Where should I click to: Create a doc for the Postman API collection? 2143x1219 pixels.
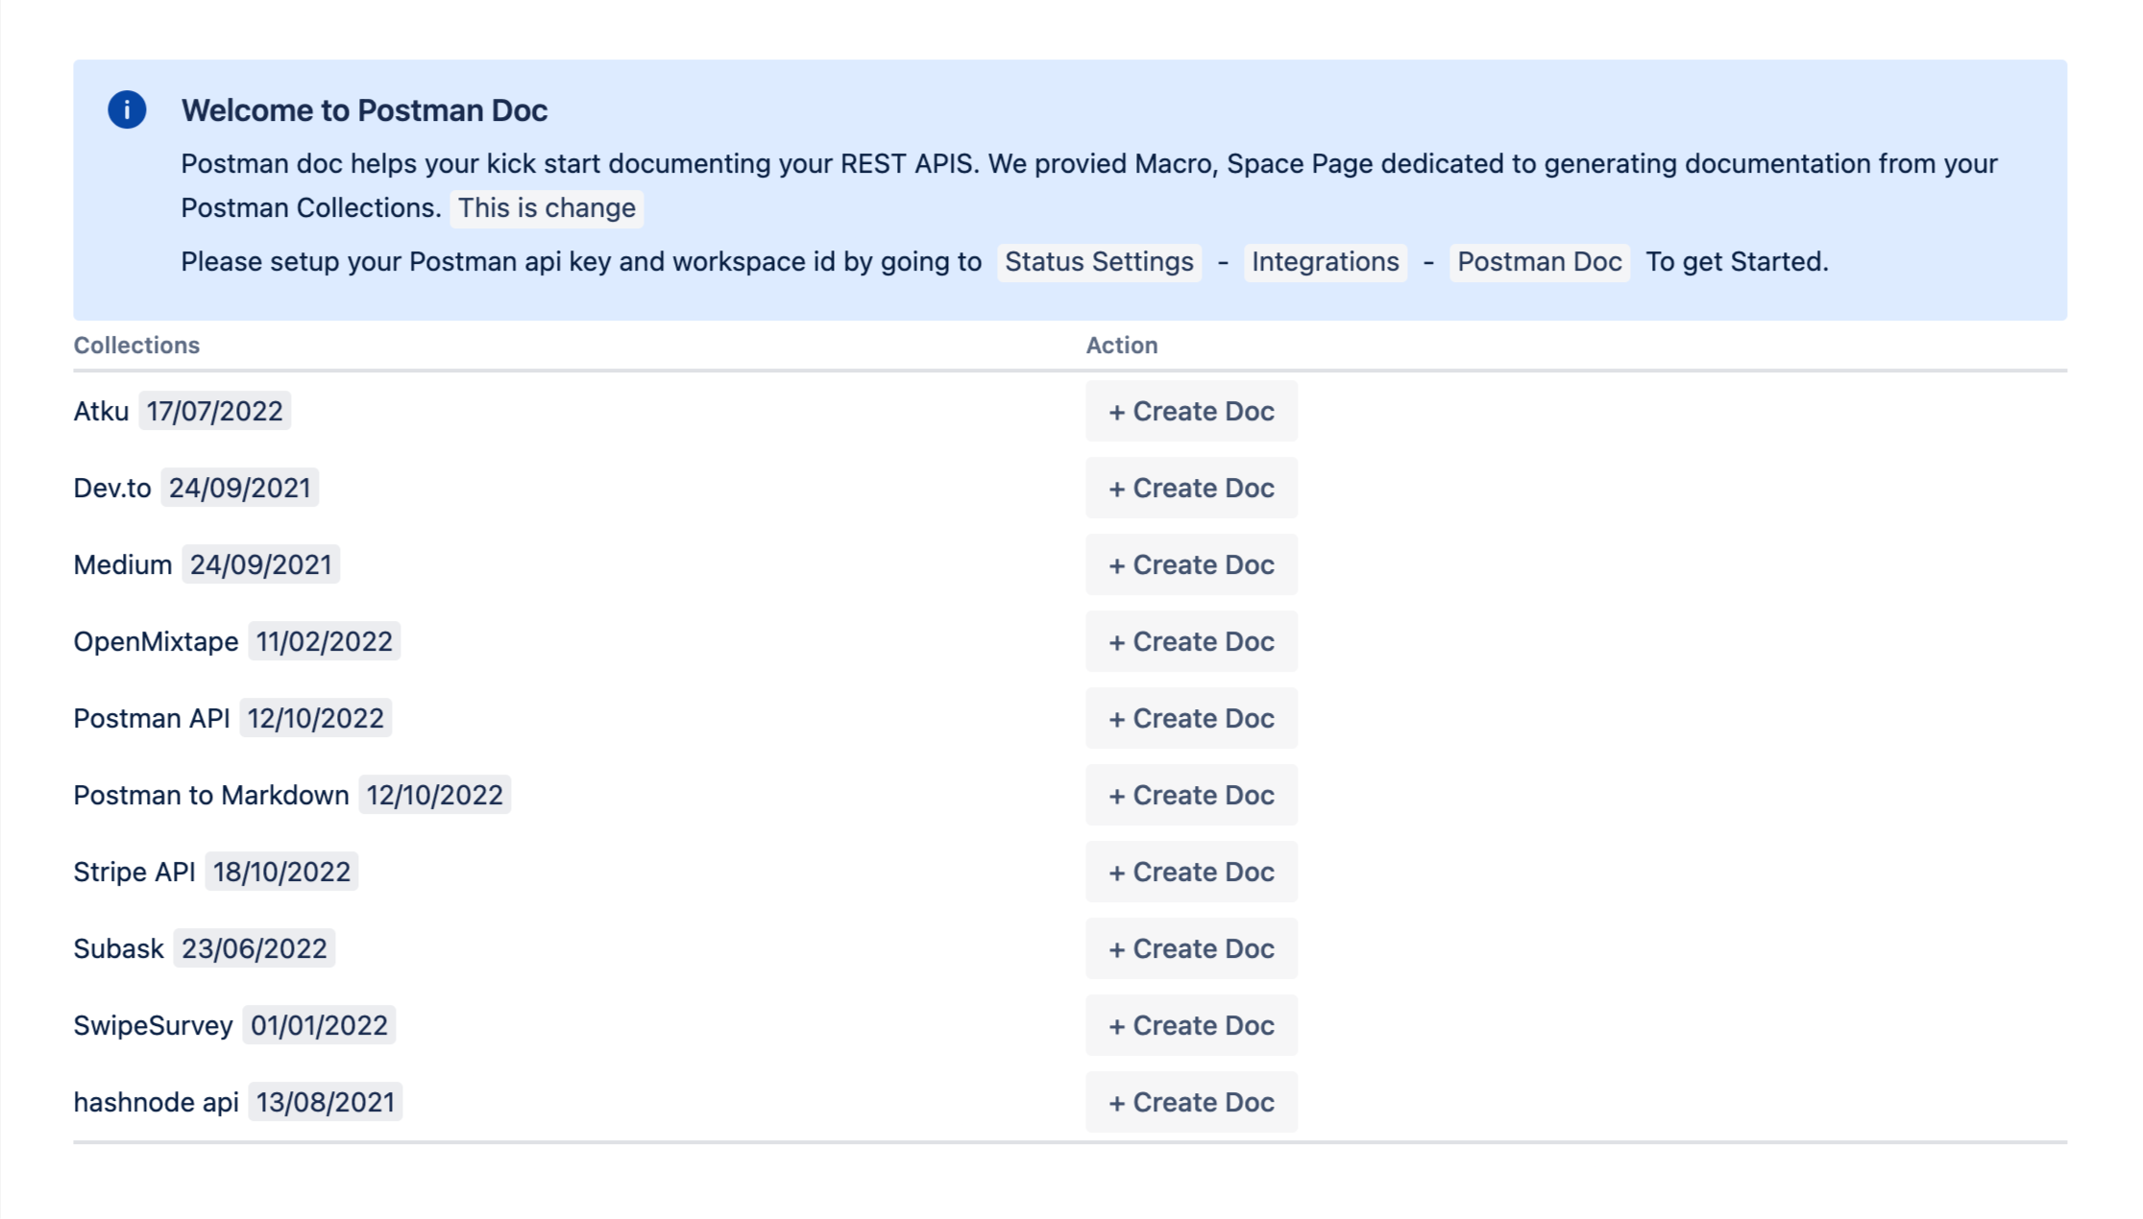pos(1191,718)
